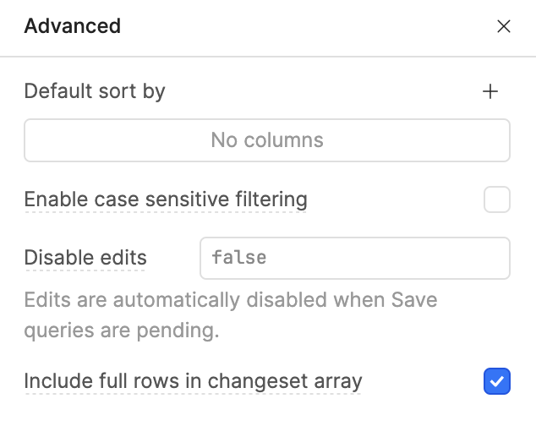Uncheck Include full rows in changeset array
The width and height of the screenshot is (536, 426).
point(497,381)
